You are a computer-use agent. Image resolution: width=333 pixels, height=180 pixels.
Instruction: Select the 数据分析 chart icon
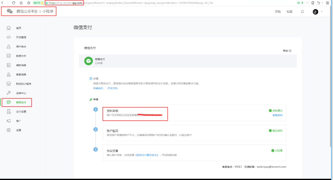pyautogui.click(x=9, y=56)
